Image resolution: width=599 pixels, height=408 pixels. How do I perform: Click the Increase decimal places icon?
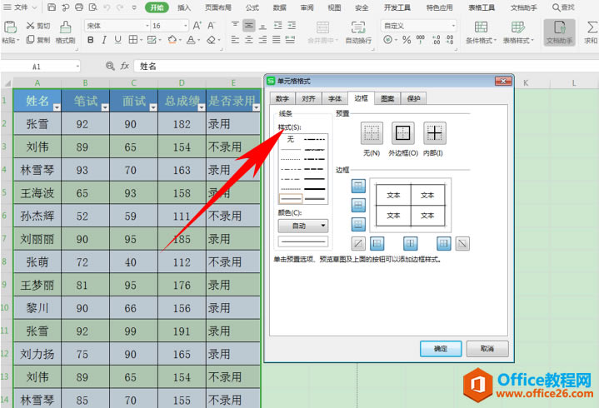pyautogui.click(x=436, y=40)
